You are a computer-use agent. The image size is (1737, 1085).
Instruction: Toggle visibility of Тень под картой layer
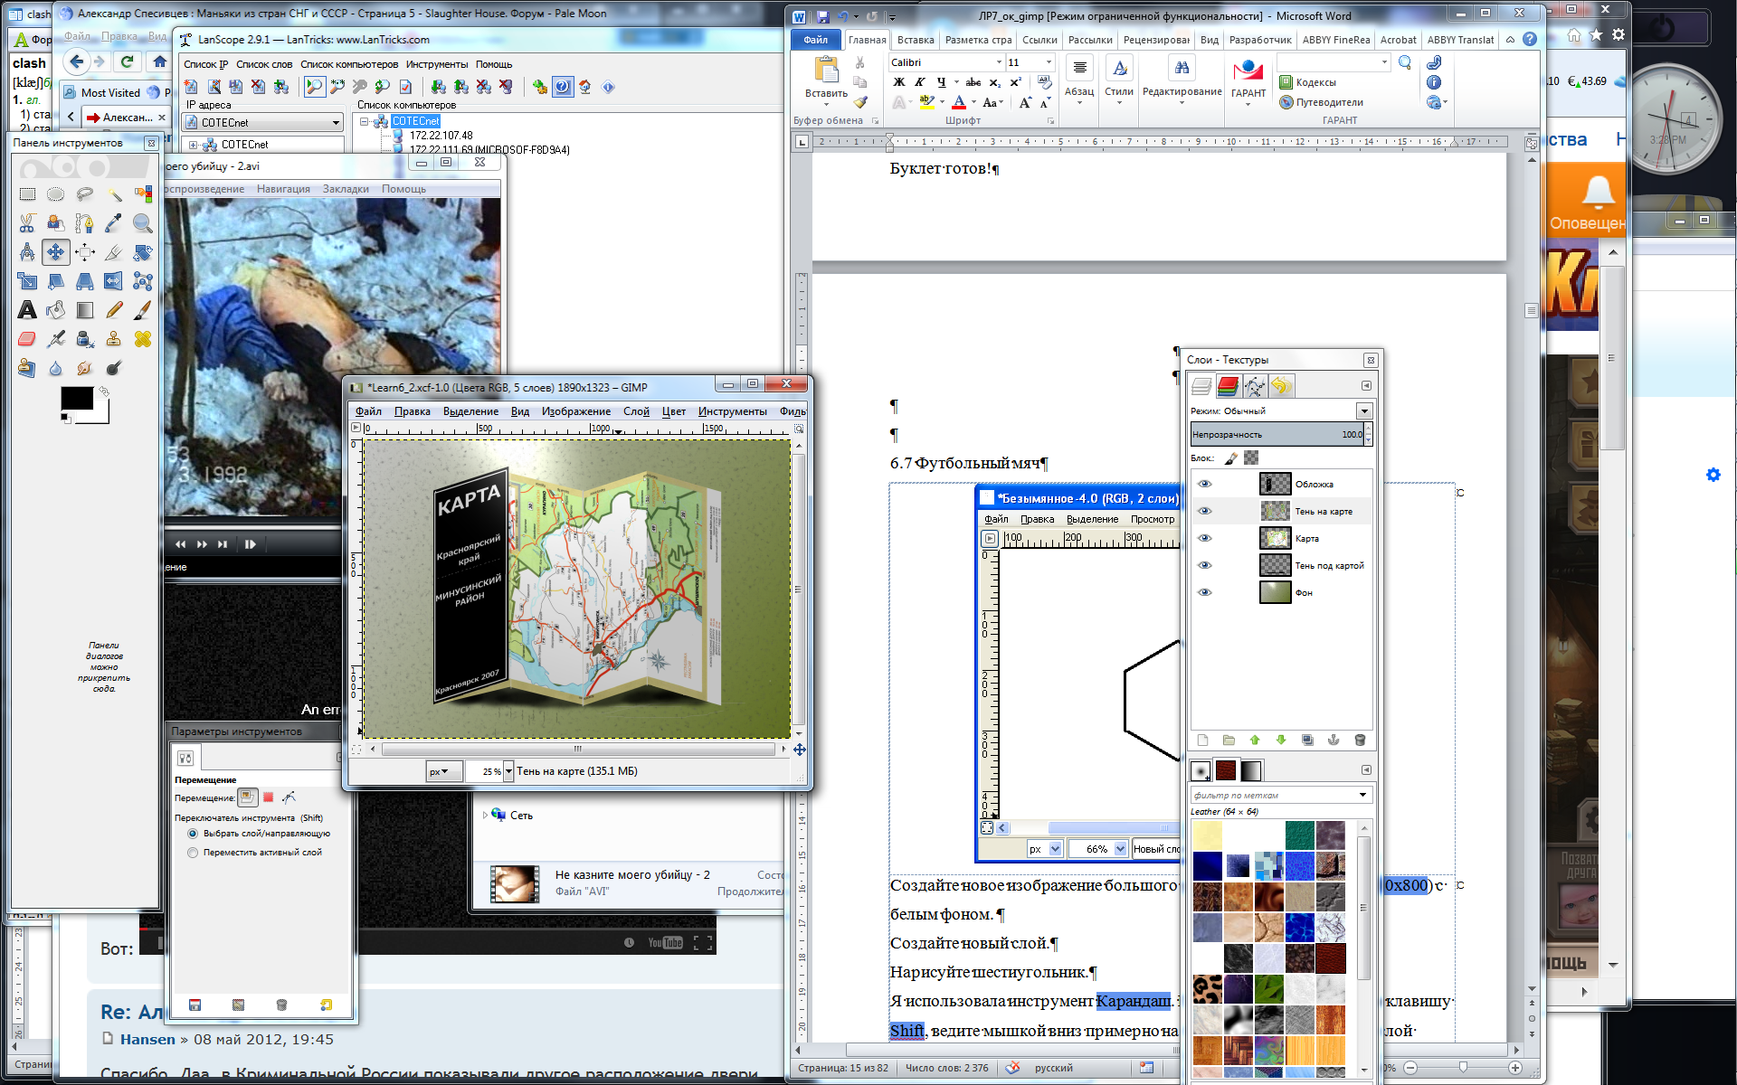tap(1204, 565)
